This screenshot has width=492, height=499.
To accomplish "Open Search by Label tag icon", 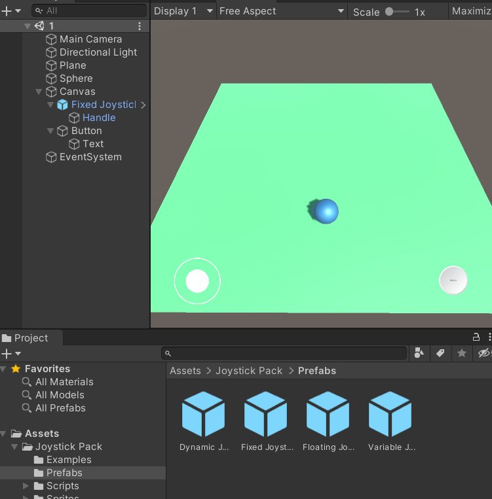I will (440, 353).
